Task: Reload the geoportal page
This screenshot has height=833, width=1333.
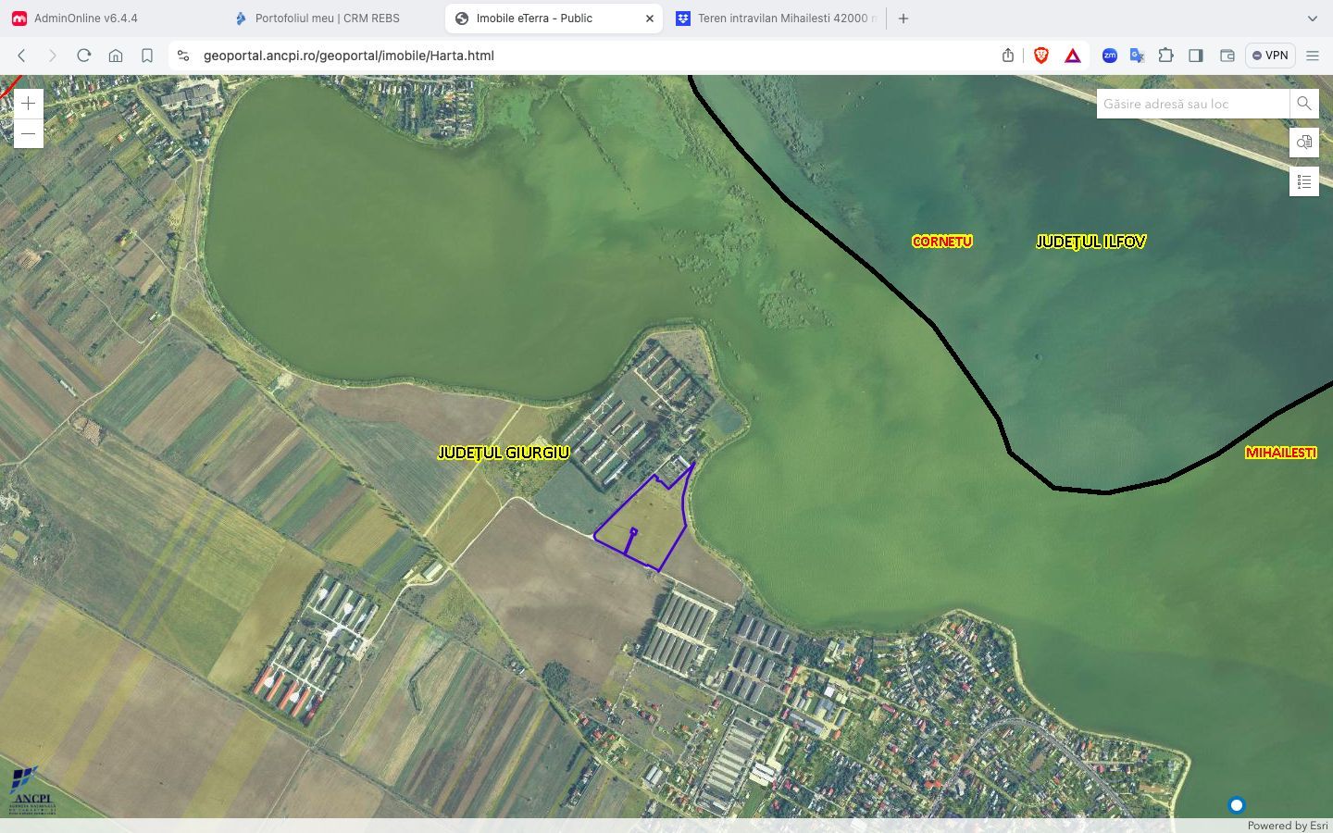Action: 84,56
